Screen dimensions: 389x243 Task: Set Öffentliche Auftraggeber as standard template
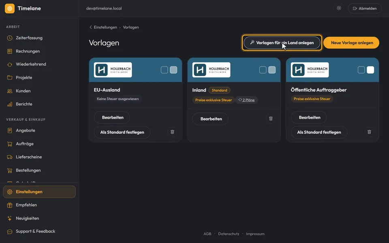[319, 132]
